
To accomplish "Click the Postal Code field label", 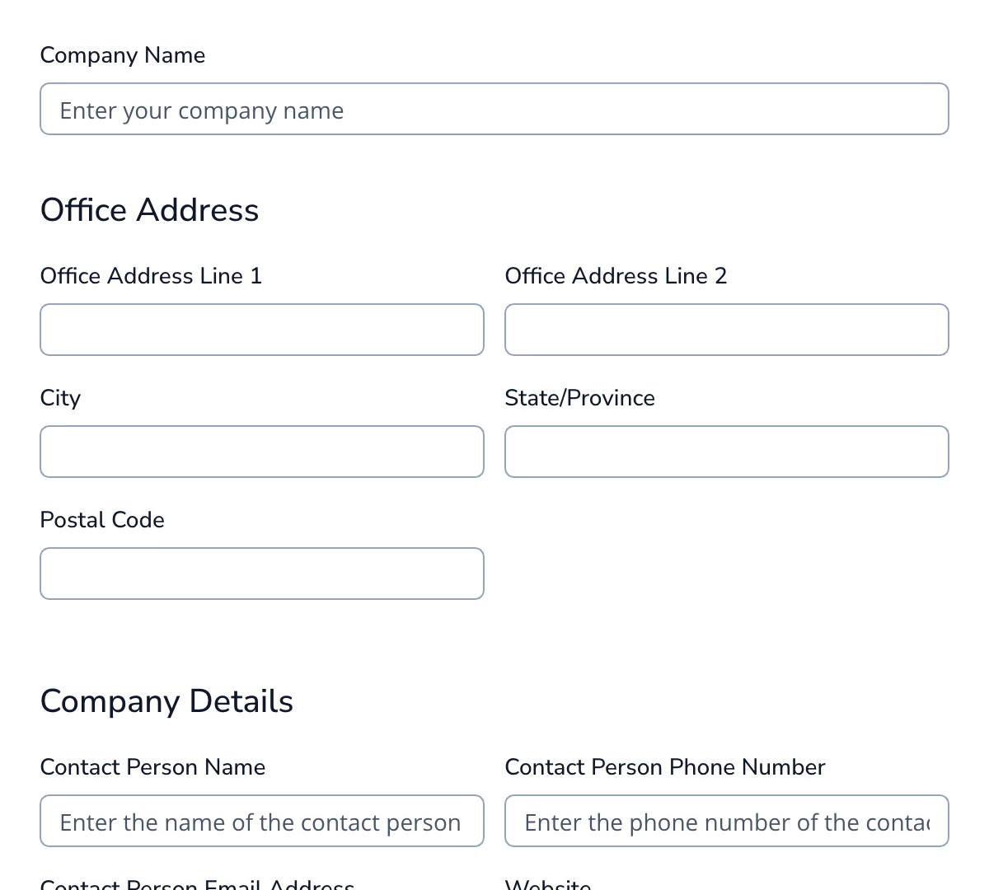I will click(x=101, y=520).
